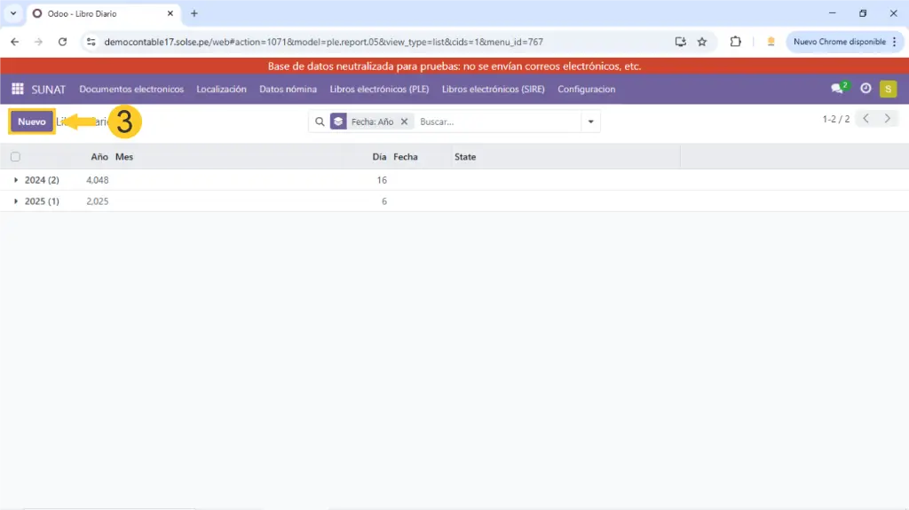Click the clock activities icon
This screenshot has height=510, width=909.
pyautogui.click(x=866, y=89)
